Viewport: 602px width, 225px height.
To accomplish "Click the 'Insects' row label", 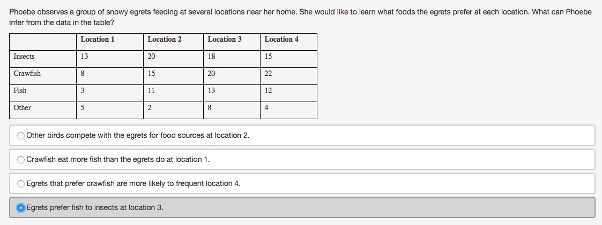I will 24,56.
